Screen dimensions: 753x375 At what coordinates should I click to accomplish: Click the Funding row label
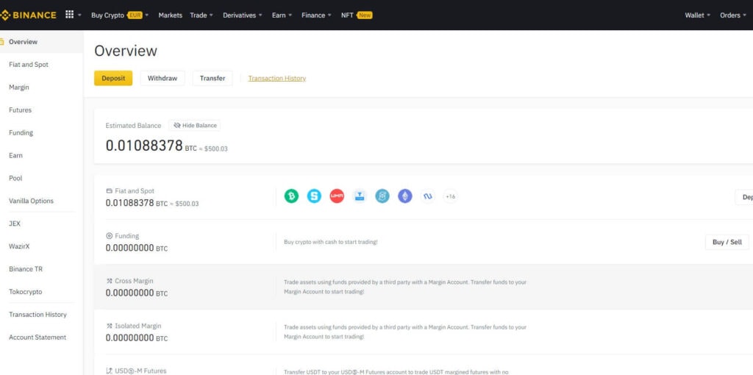coord(126,236)
